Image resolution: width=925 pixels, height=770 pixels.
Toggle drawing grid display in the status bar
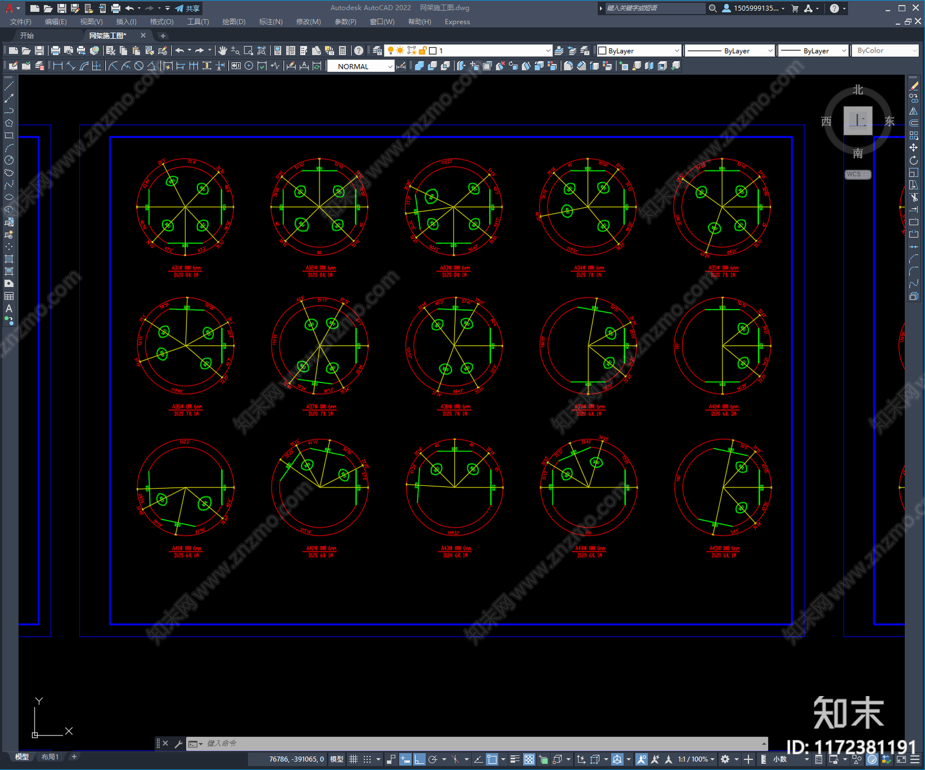(x=353, y=759)
